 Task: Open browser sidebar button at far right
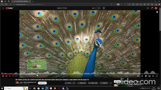point(159,4)
